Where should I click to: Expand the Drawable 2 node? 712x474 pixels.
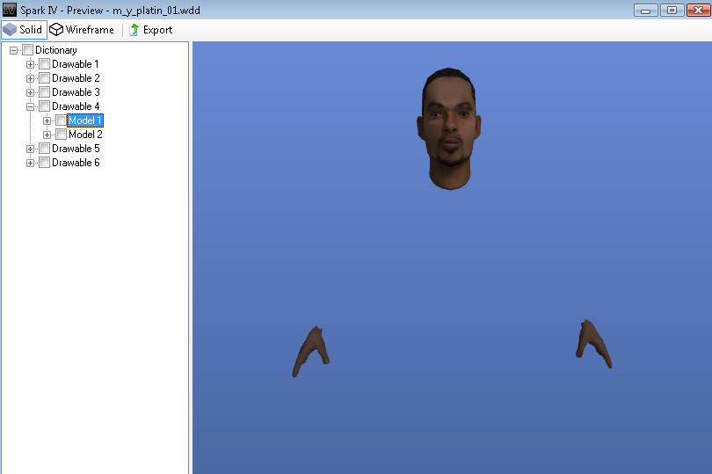31,78
